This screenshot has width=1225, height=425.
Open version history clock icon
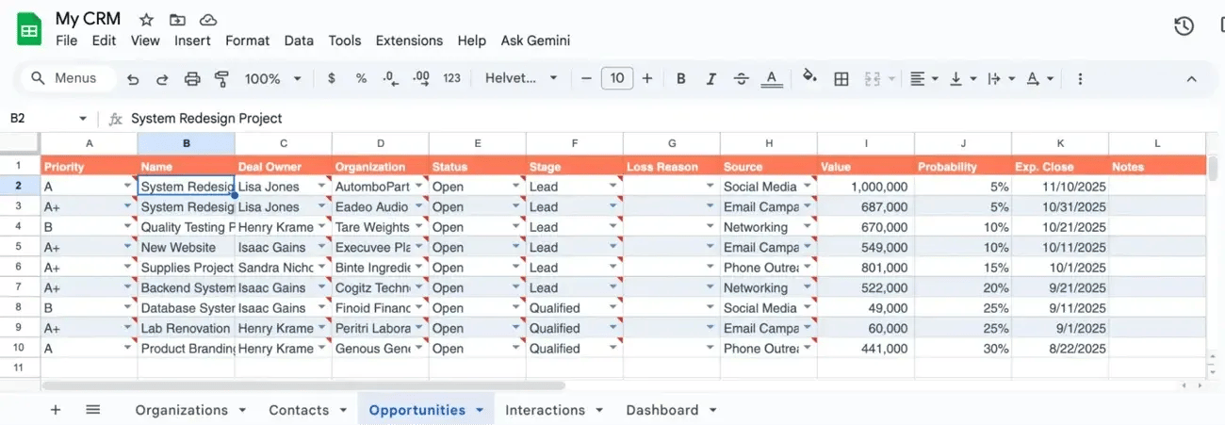pos(1184,26)
